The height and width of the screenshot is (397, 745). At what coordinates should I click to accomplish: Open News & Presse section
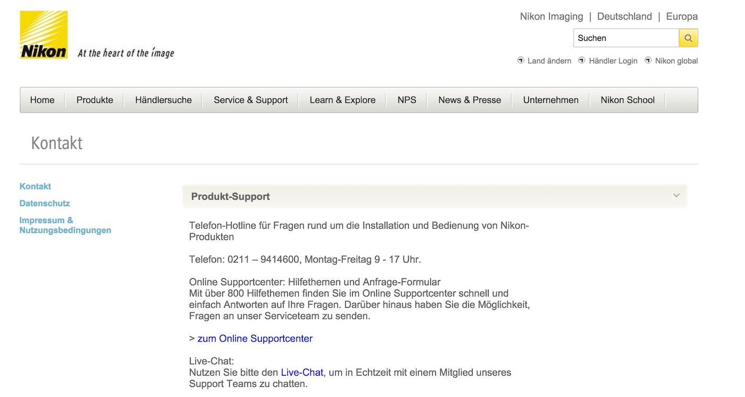coord(470,100)
